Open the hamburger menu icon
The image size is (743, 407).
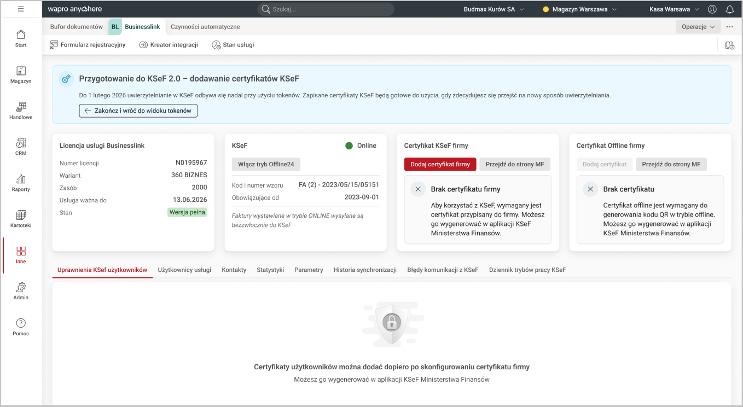[21, 9]
